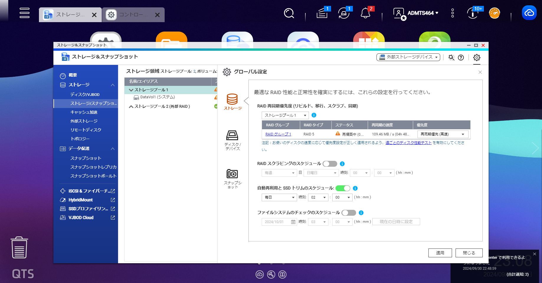Open キャッシュ加速 in the sidebar
542x283 pixels.
click(x=84, y=112)
